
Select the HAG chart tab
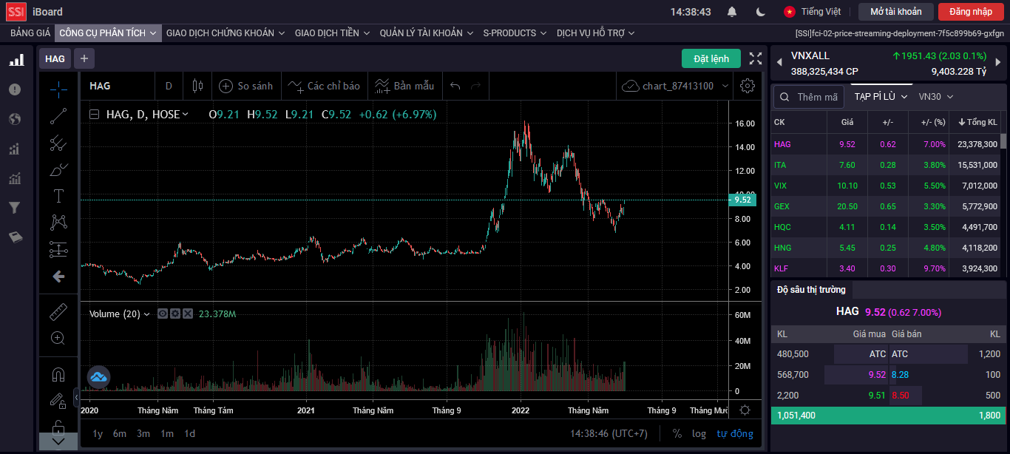pos(55,58)
